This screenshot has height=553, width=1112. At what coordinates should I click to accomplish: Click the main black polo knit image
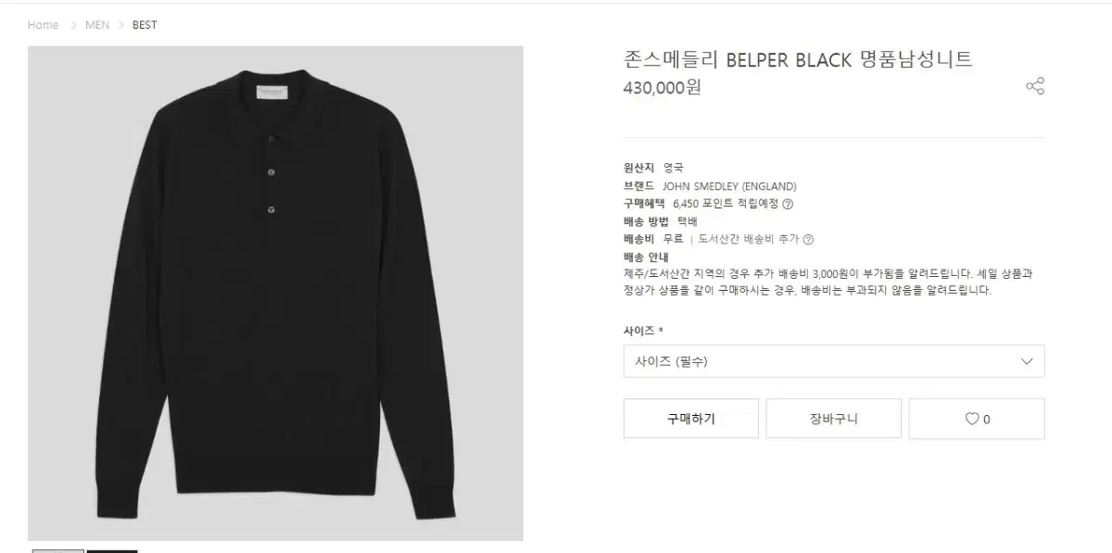[275, 293]
